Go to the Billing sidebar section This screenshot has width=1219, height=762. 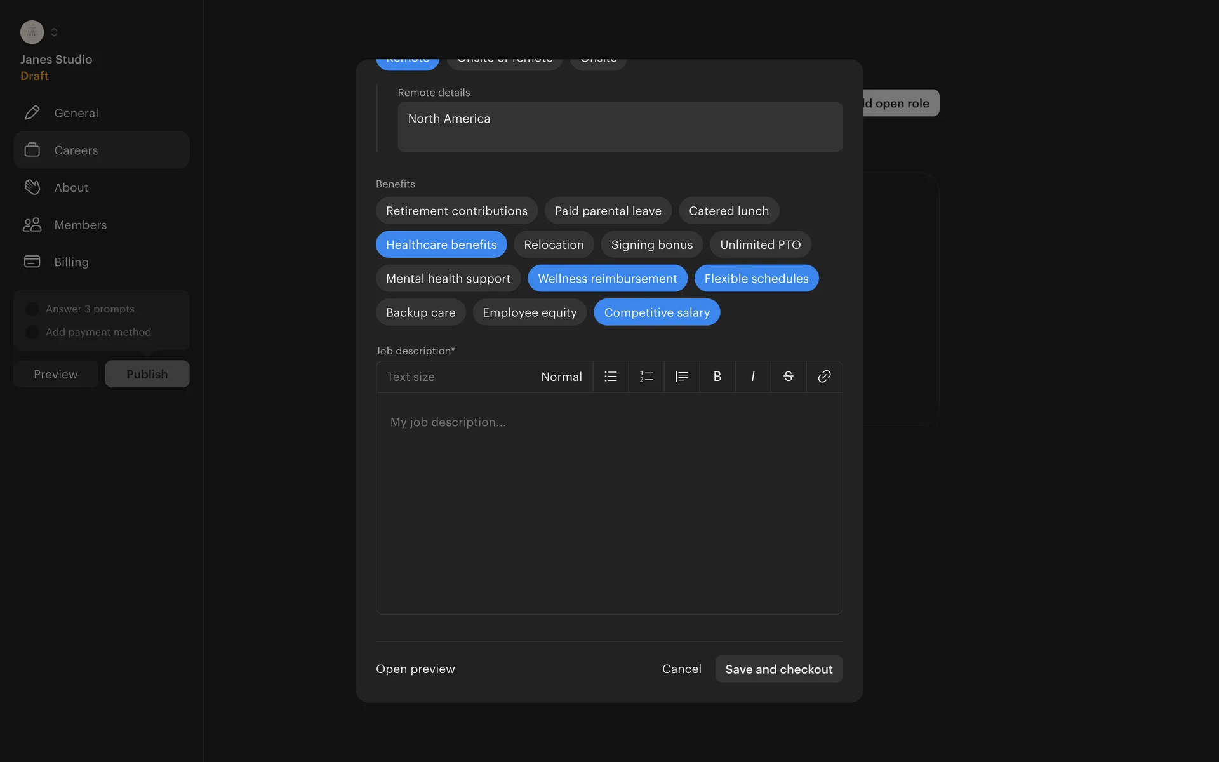pyautogui.click(x=71, y=262)
